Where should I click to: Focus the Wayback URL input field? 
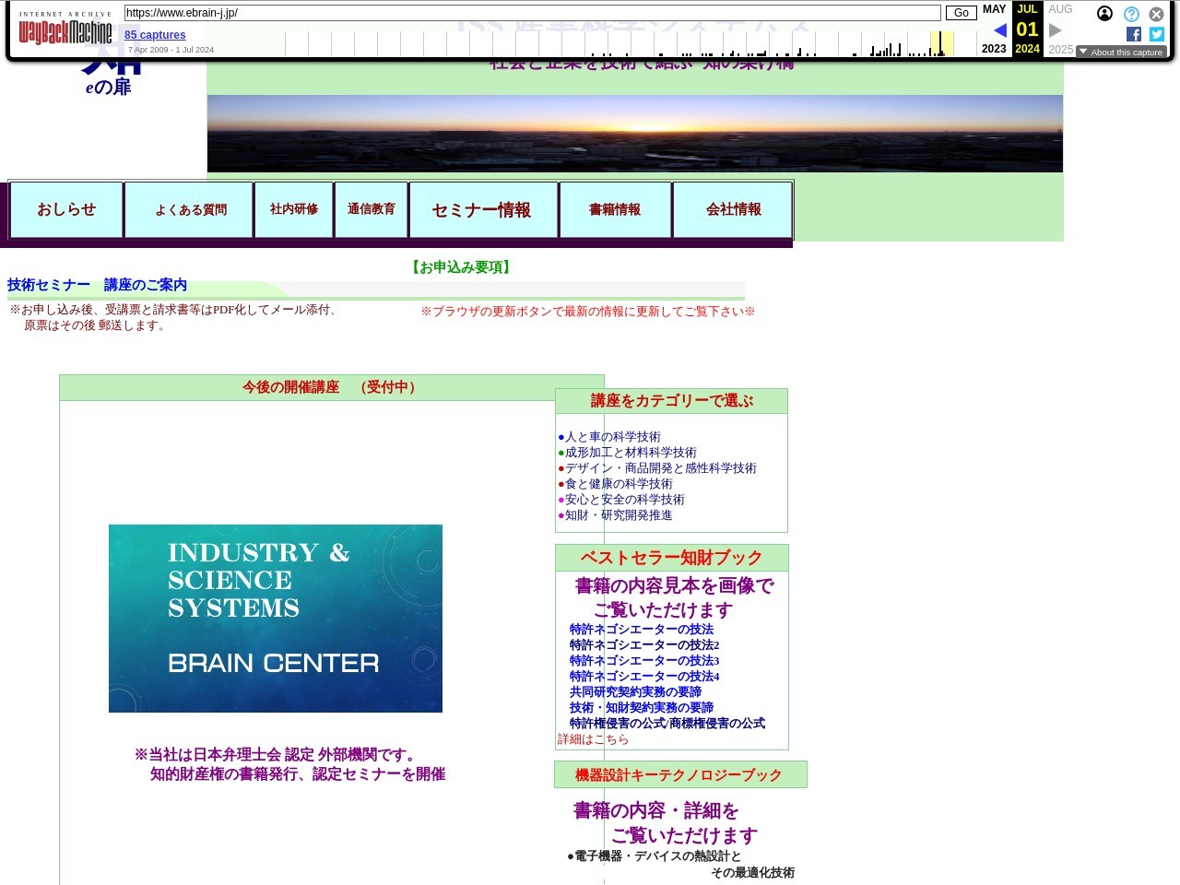pos(533,13)
